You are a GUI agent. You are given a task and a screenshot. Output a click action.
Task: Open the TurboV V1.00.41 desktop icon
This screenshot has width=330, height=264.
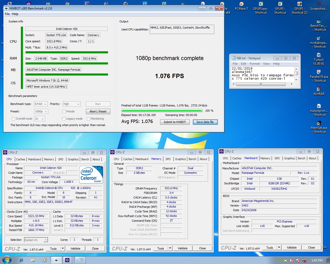click(319, 59)
